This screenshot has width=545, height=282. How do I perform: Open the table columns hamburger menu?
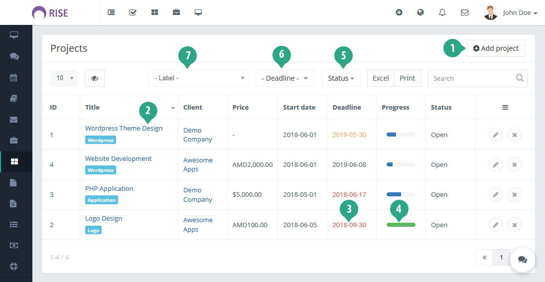pyautogui.click(x=505, y=107)
